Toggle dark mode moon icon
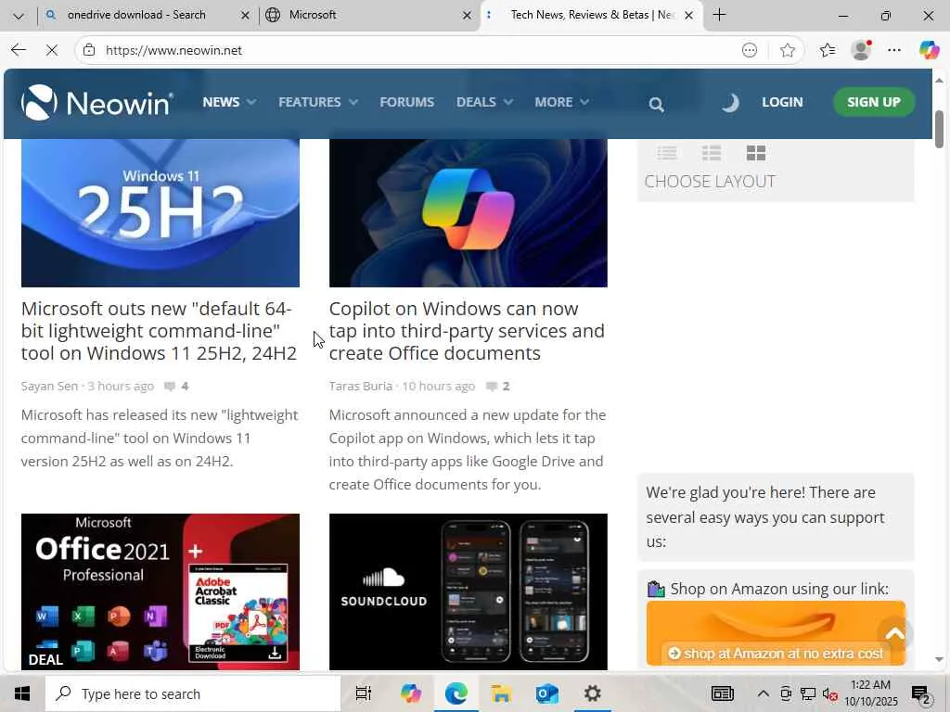Viewport: 950px width, 712px height. [731, 102]
